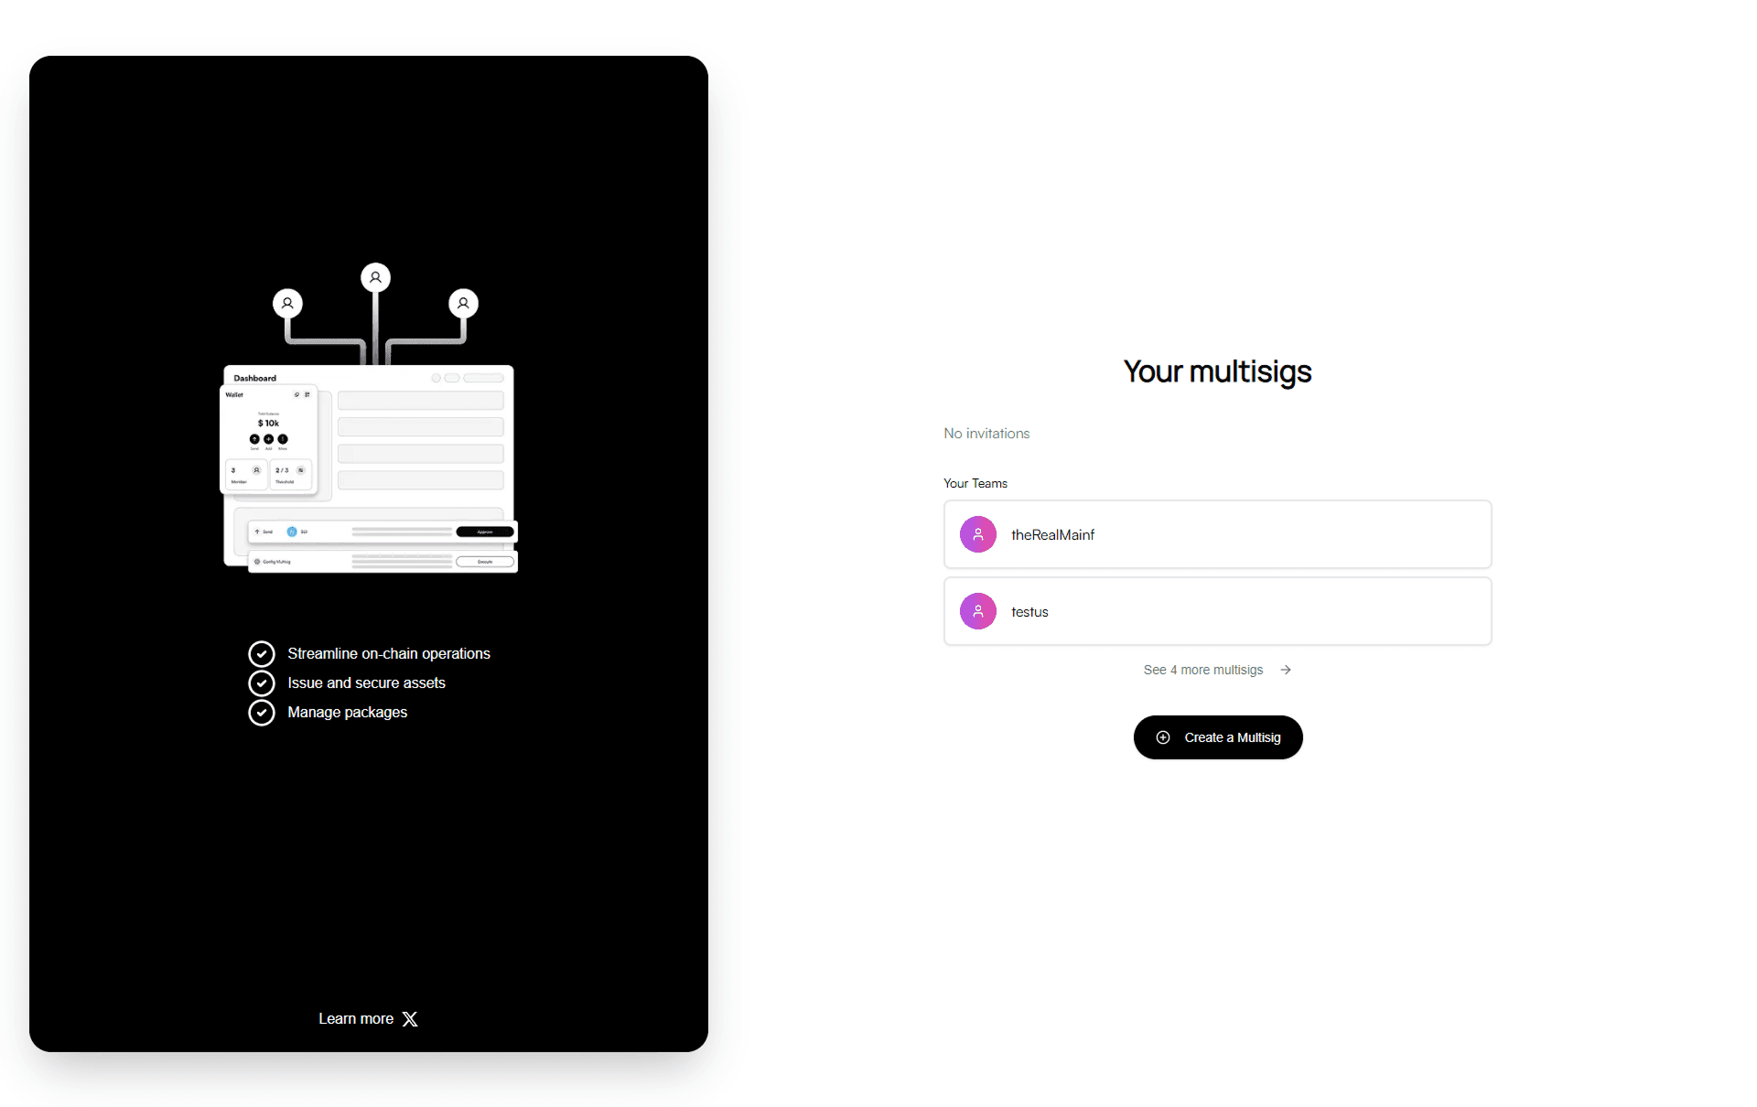Viewport: 1757px width, 1107px height.
Task: Click the checkmark beside Streamline on-chain operations
Action: 262,653
